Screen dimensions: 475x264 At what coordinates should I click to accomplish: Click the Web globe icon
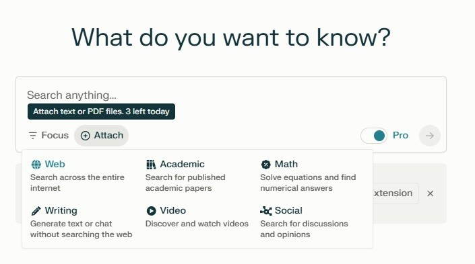[36, 165]
